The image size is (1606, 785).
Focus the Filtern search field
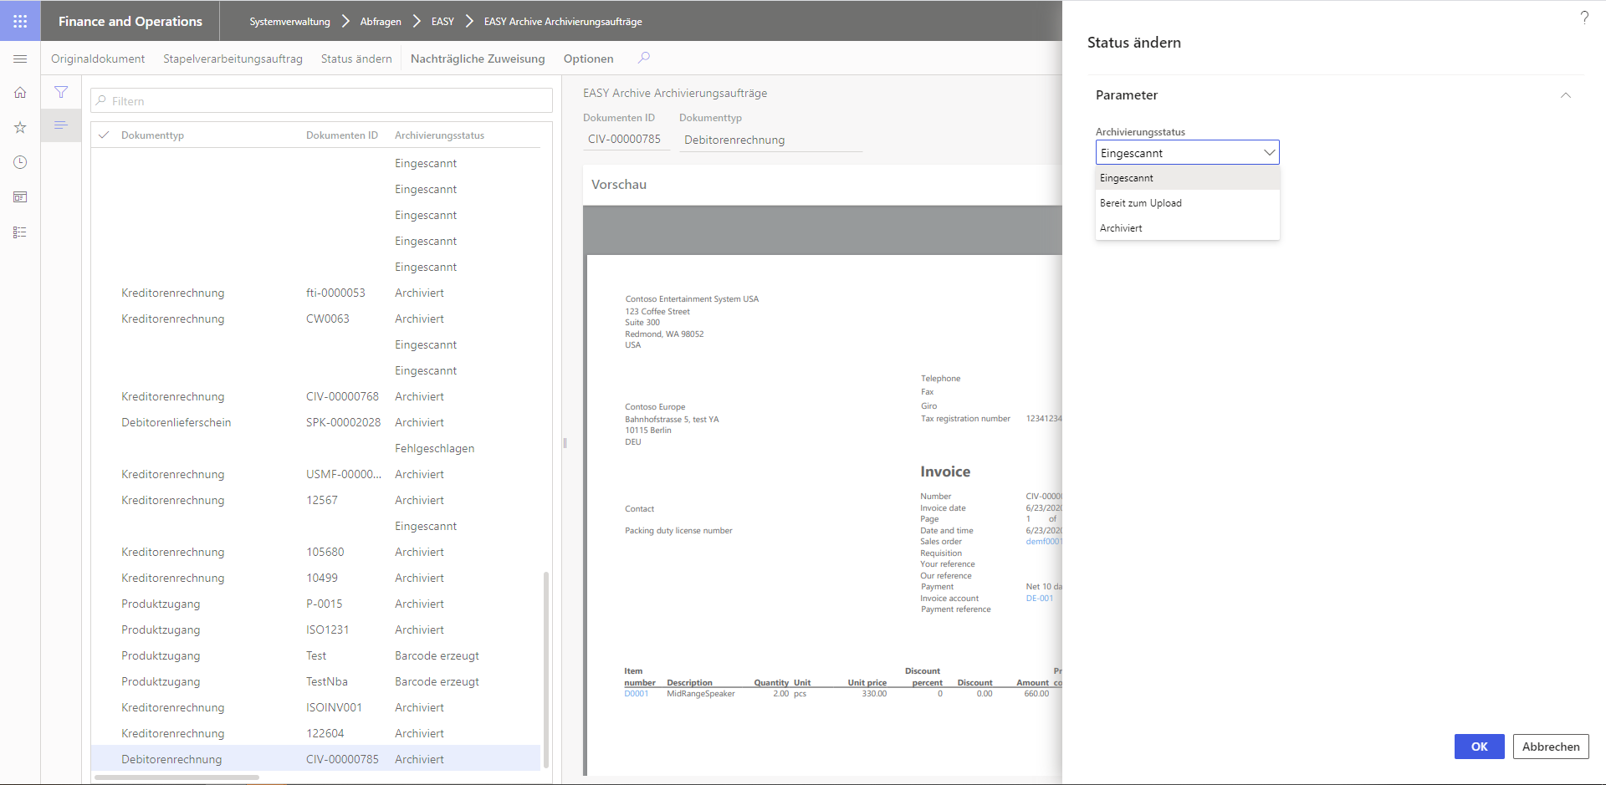321,100
